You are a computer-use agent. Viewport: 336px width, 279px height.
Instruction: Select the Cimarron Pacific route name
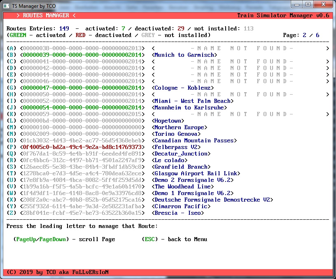tap(181, 207)
